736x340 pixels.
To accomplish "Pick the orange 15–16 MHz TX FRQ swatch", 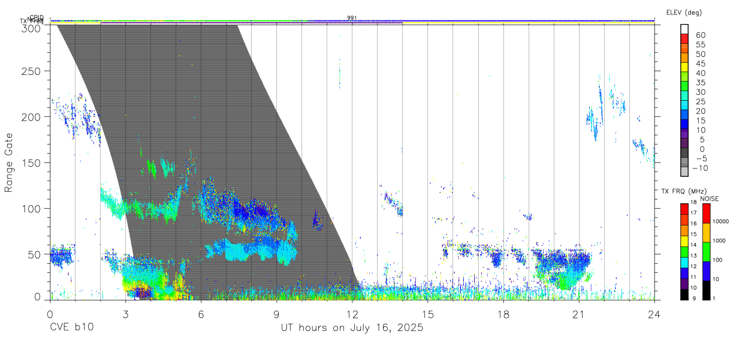I will 684,230.
